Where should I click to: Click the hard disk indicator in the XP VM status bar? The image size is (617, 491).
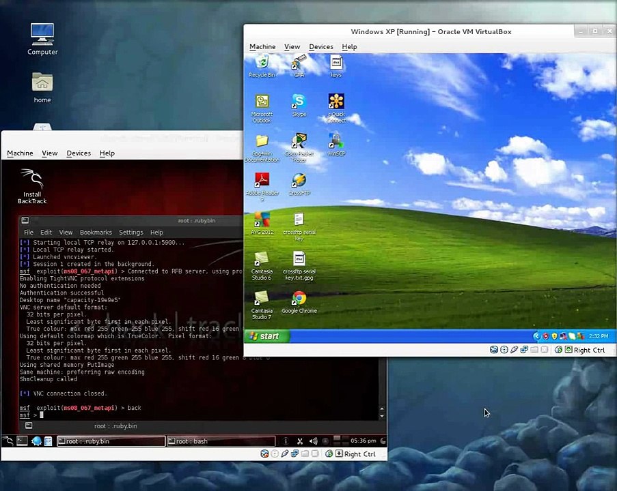(x=493, y=350)
